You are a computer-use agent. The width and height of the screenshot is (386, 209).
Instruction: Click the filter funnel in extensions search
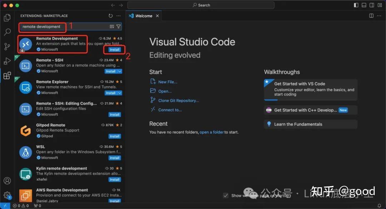[119, 26]
